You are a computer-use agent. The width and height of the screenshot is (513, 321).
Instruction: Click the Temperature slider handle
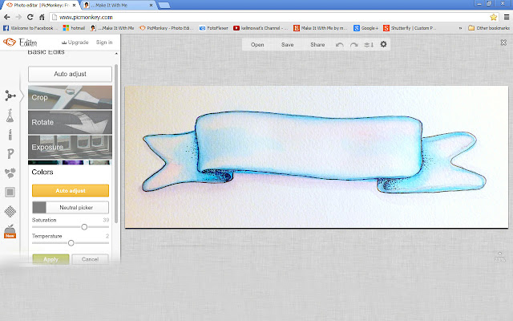(71, 243)
